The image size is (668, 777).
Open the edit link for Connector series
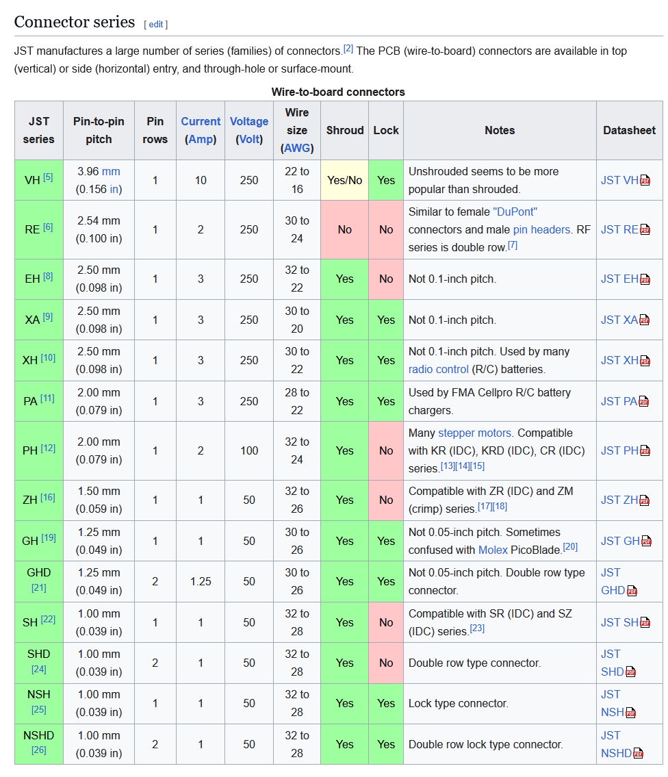(155, 24)
